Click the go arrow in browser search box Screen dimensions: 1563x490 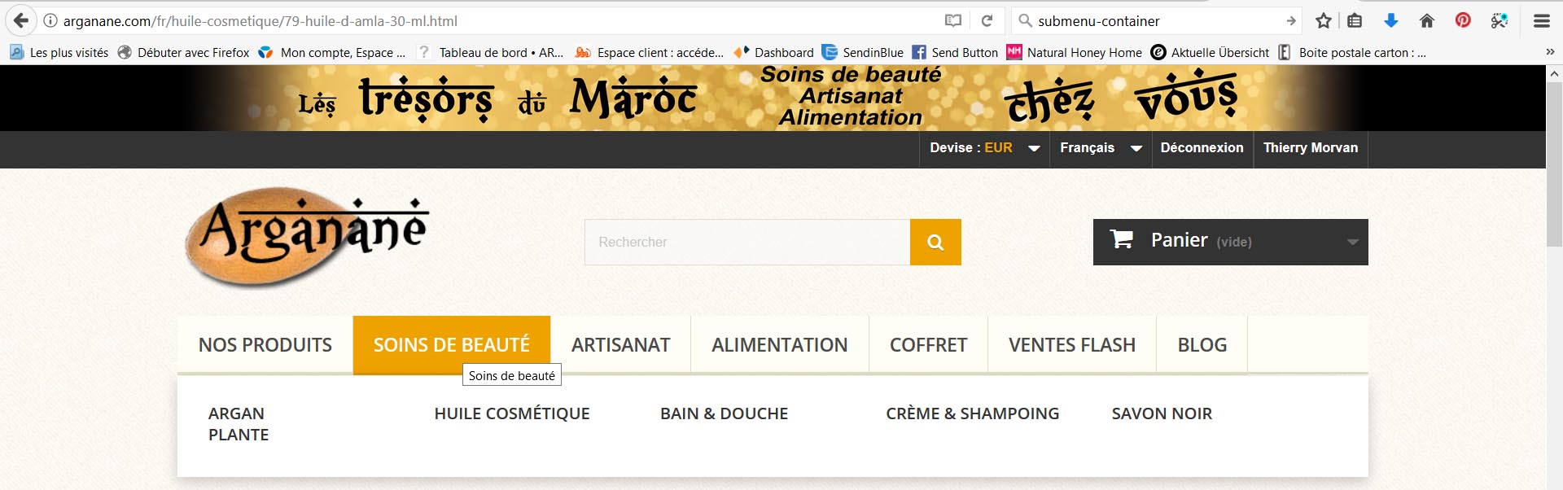pos(1290,21)
